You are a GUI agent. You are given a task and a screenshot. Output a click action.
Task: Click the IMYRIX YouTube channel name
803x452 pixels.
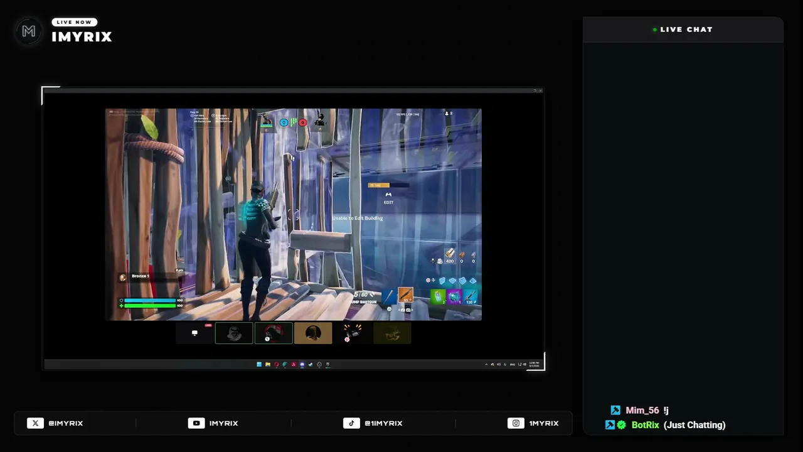tap(224, 423)
